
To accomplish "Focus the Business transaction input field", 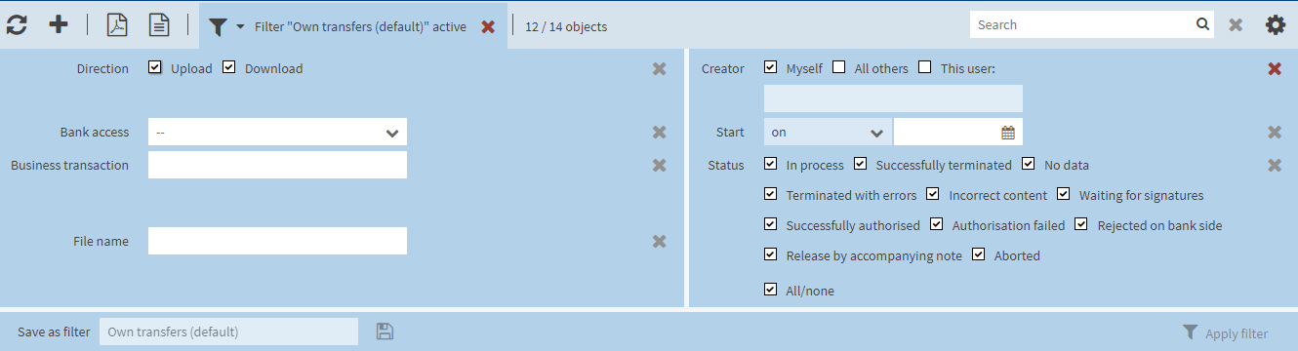I will tap(277, 165).
